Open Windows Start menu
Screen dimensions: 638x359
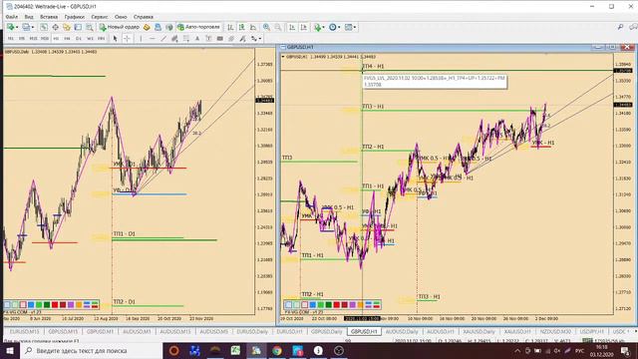(10, 350)
